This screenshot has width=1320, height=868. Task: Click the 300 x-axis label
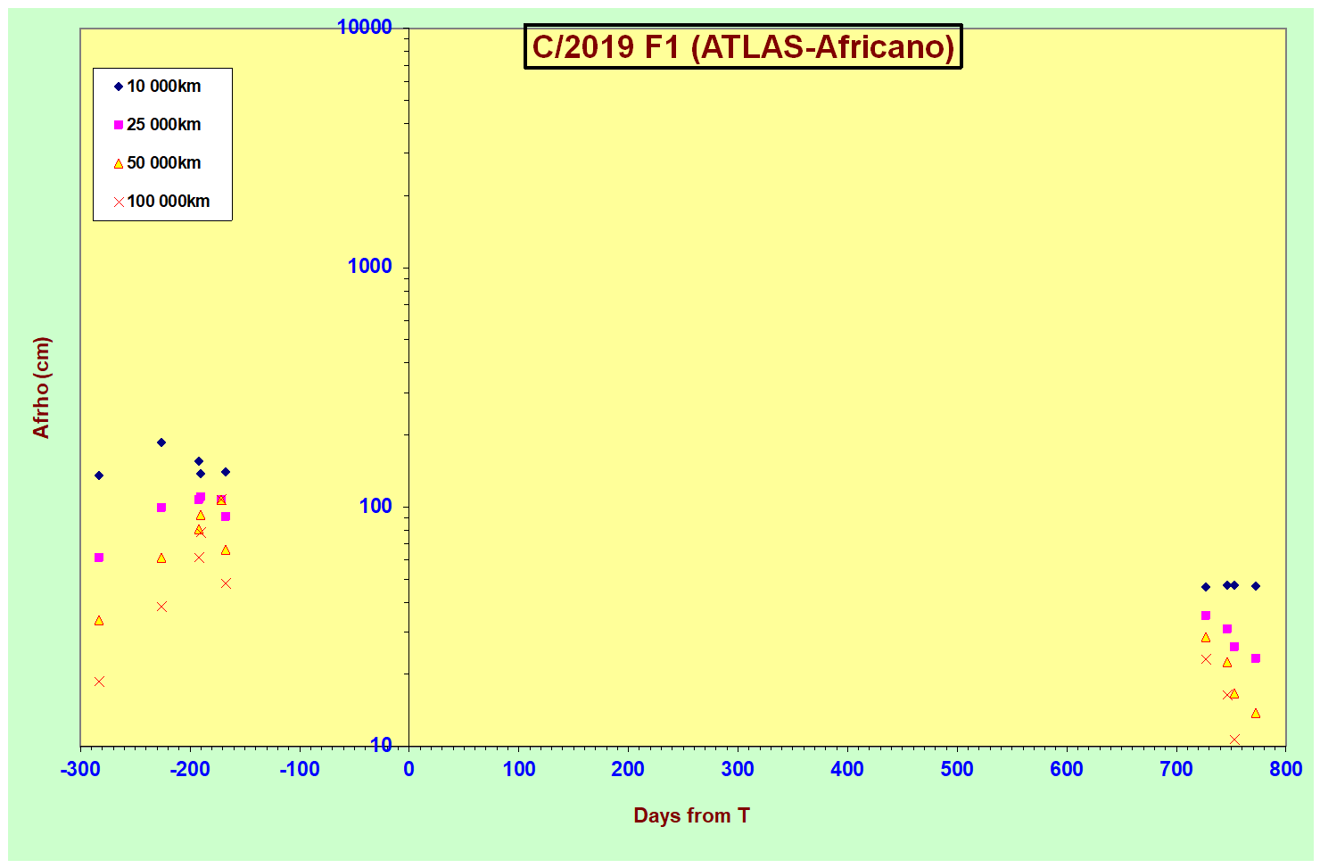(x=738, y=770)
